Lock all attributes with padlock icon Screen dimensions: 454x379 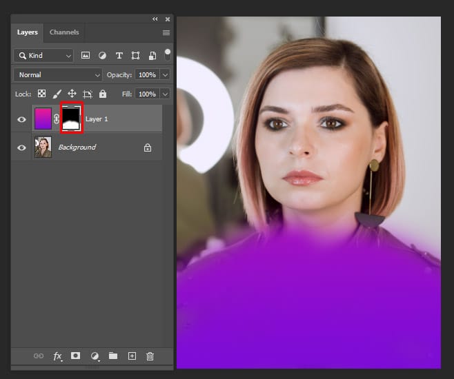pos(103,94)
